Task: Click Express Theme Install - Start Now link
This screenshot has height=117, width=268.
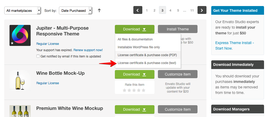Action: click(234, 45)
